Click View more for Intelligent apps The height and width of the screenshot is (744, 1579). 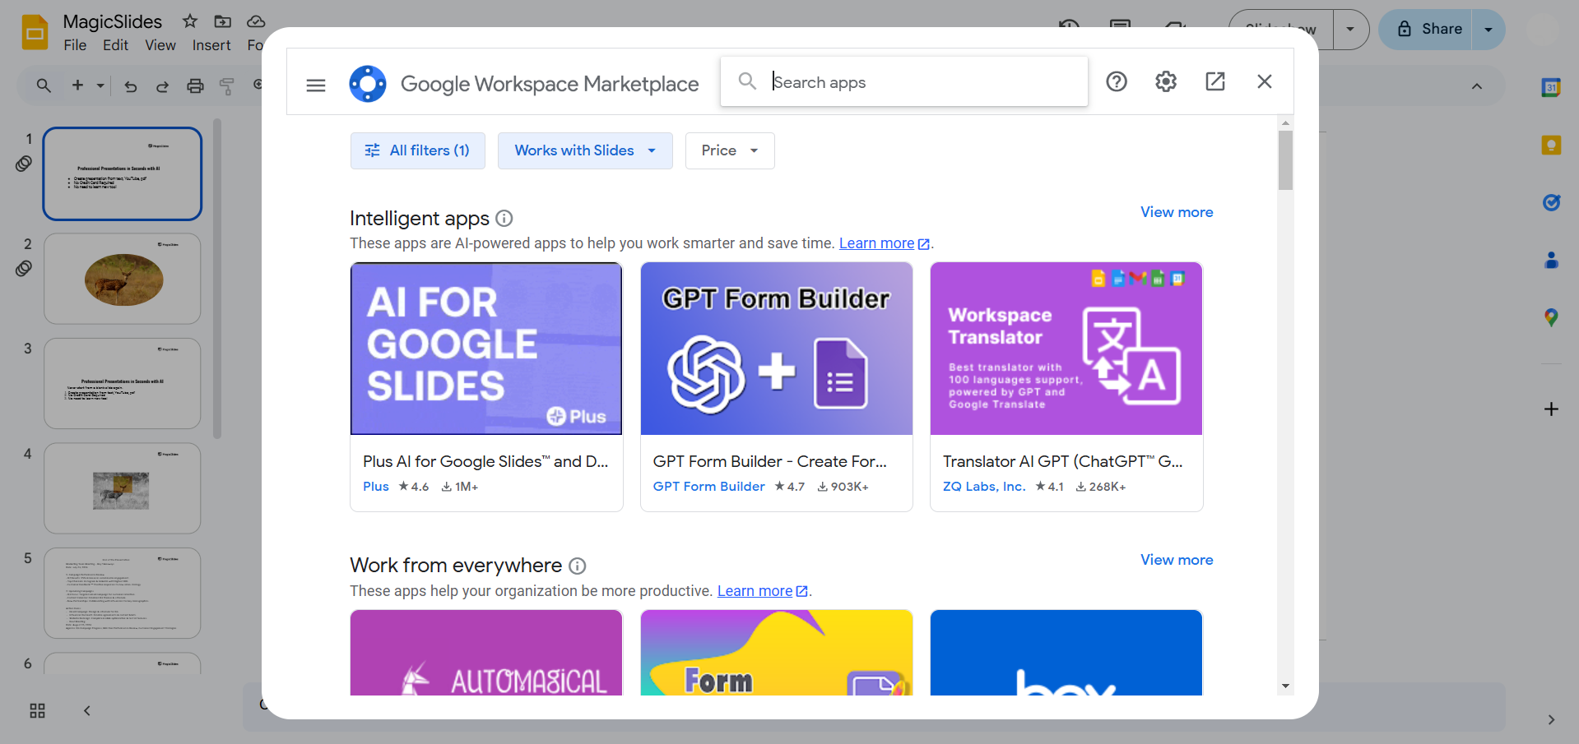(x=1176, y=212)
